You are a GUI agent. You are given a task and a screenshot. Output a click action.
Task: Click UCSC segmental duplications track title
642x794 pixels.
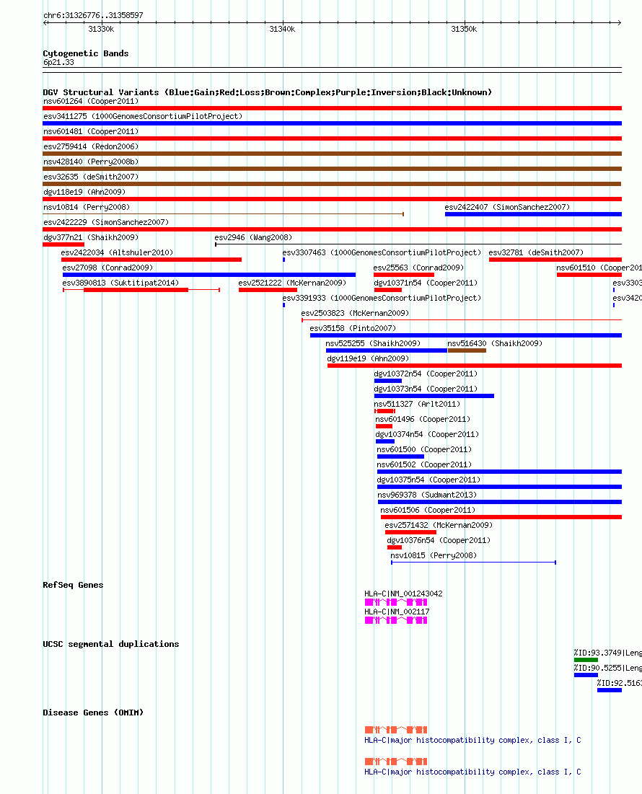[111, 645]
